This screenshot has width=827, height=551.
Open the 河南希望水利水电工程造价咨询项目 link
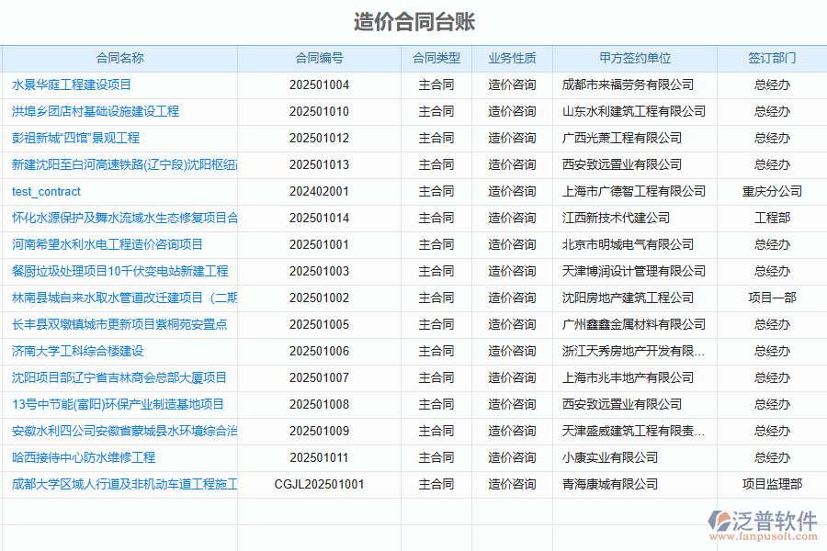(108, 244)
